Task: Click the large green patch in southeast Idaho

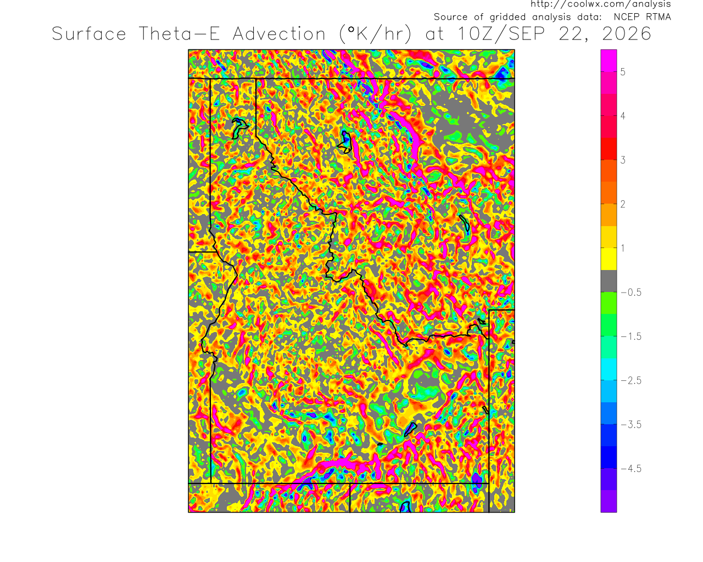Action: pos(426,388)
